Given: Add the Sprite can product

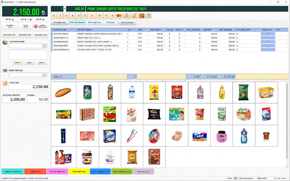Looking at the screenshot, I should pos(87,92).
